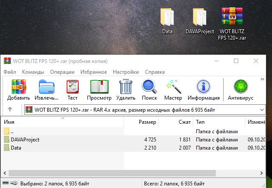272x188 pixels.
Task: Open the Файл menu
Action: (10, 72)
